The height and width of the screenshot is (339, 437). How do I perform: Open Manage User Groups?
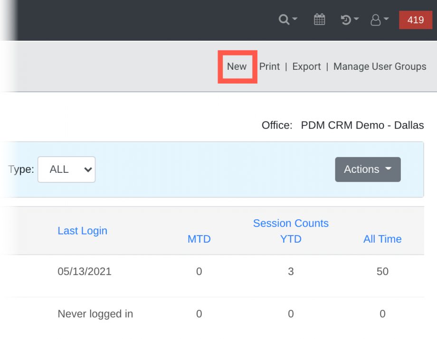tap(380, 66)
